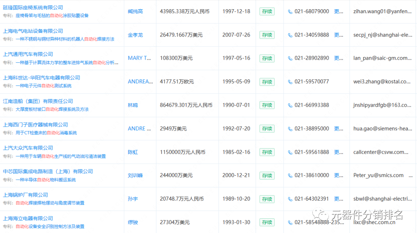
Task: Select capital value 43985.338万元人民币
Action: point(185,12)
